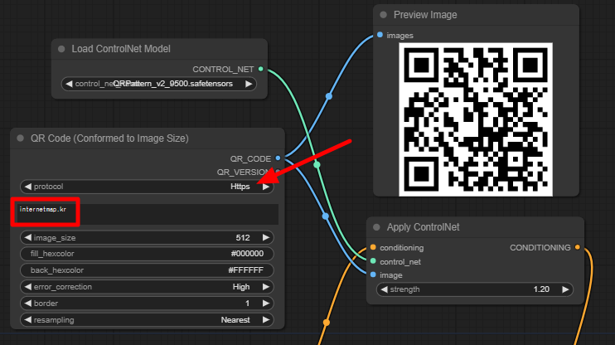This screenshot has height=345, width=615.
Task: Click the QR_VERSION output label
Action: click(244, 172)
